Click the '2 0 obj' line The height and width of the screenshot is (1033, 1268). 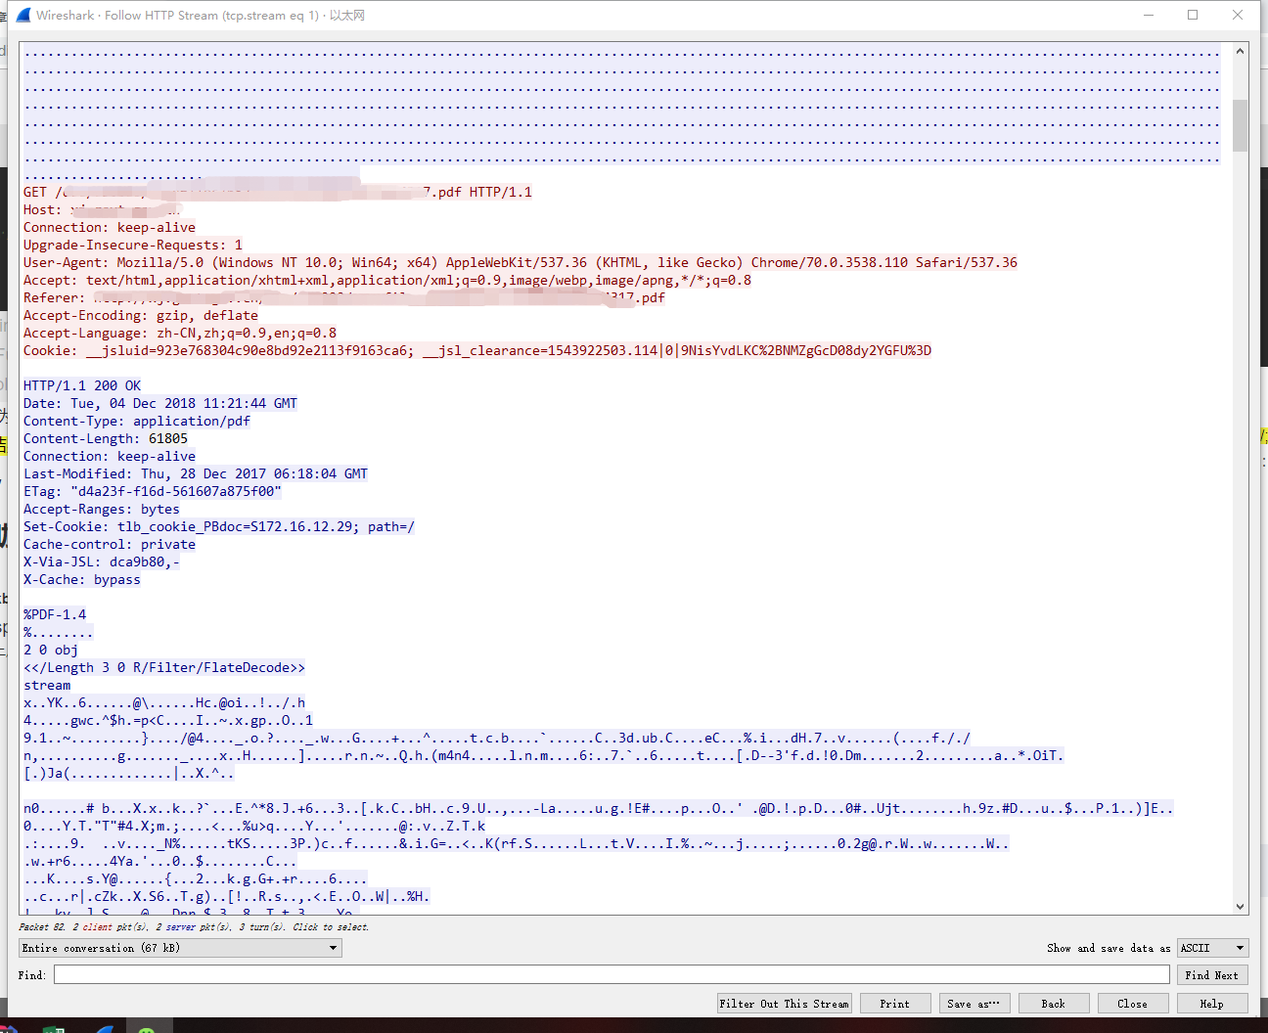(x=51, y=650)
